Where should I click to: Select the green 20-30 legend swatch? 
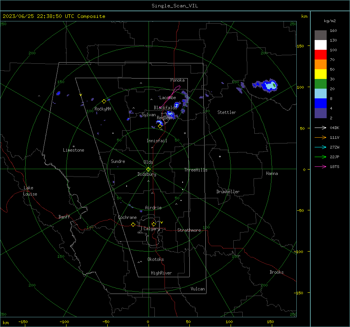click(x=320, y=84)
